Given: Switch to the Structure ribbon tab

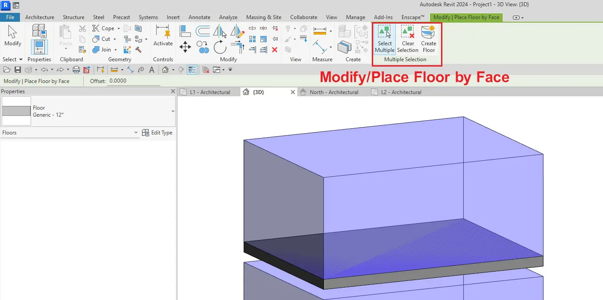Looking at the screenshot, I should pos(74,17).
